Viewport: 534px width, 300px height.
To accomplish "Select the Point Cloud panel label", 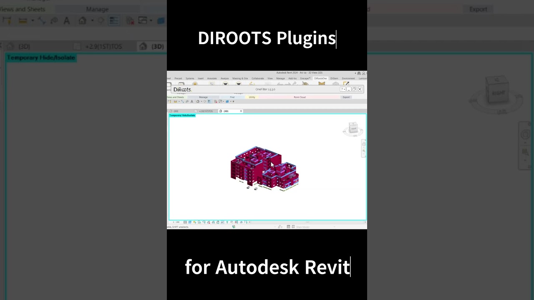I will tap(300, 97).
